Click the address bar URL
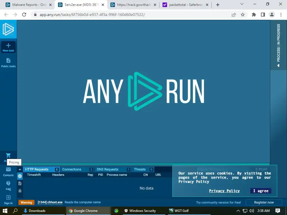The height and width of the screenshot is (215, 287). (92, 15)
